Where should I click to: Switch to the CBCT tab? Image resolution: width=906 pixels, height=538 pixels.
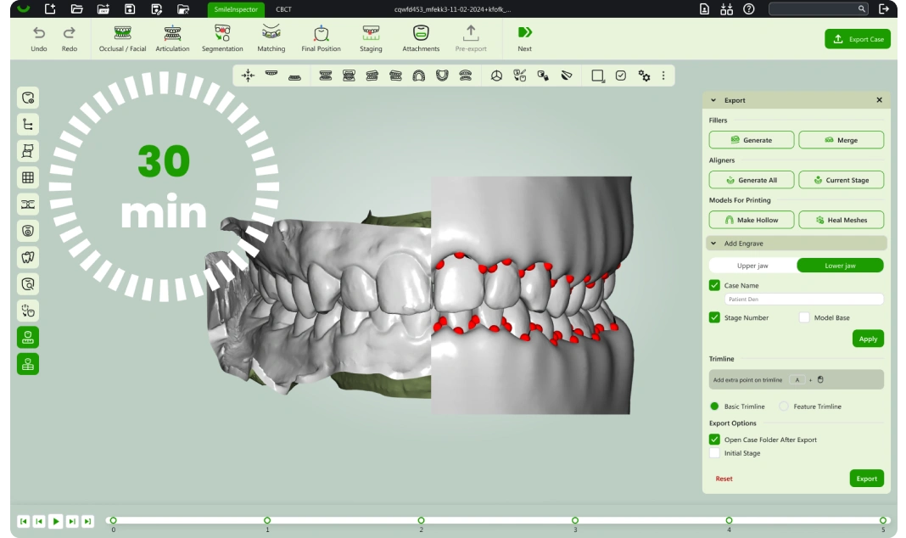tap(283, 8)
